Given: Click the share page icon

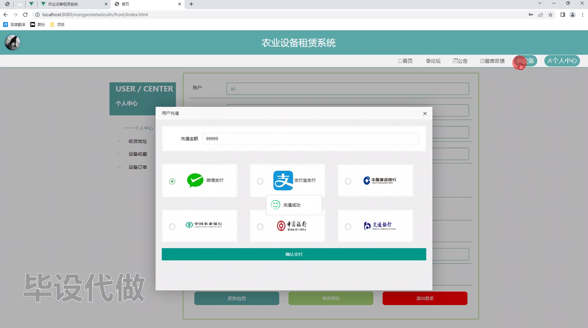Looking at the screenshot, I should 541,15.
